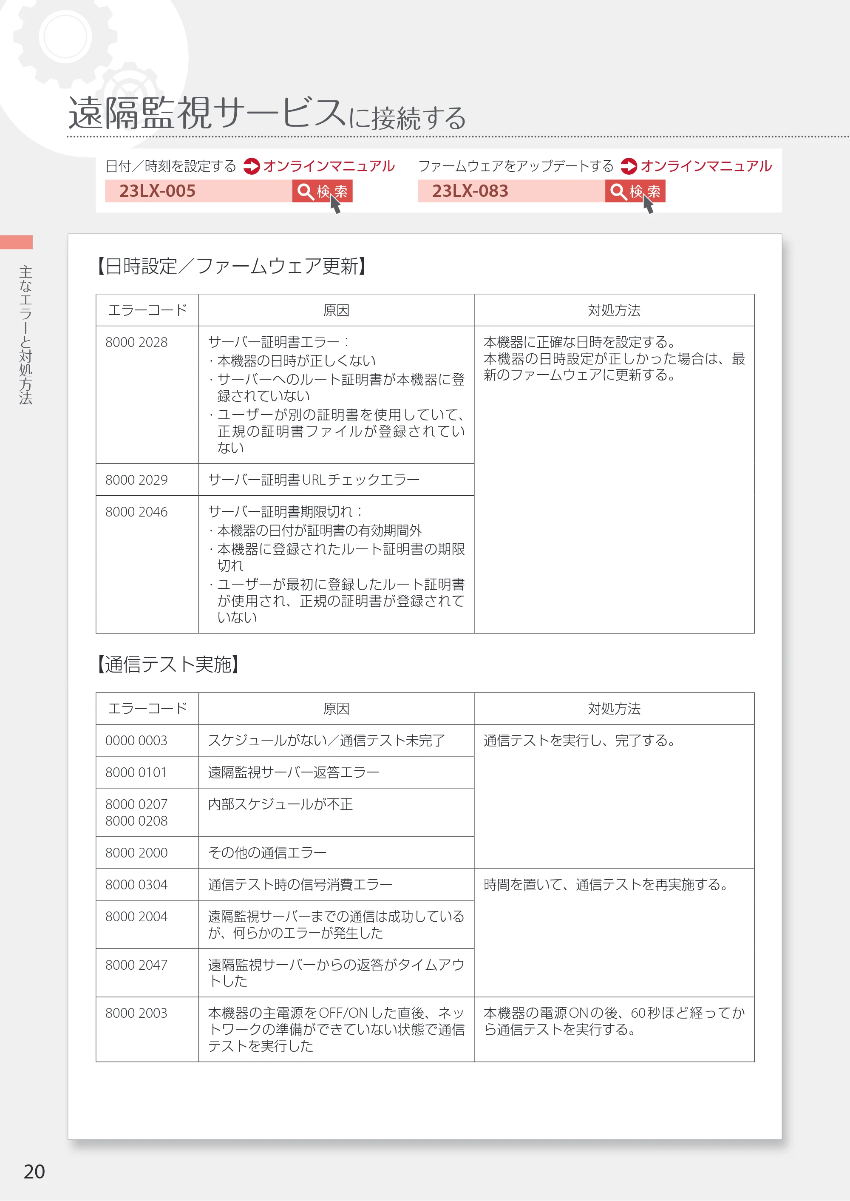Click サーバー証明書 URL チェックエラー cause text
850x1201 pixels.
(x=314, y=480)
